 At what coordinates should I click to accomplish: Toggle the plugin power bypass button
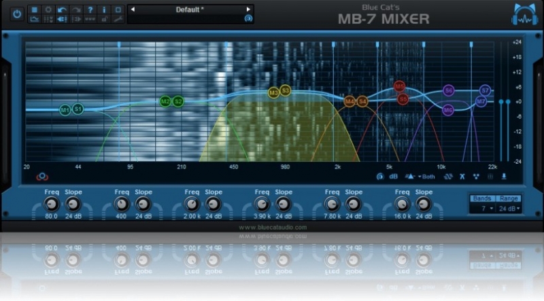pos(16,14)
